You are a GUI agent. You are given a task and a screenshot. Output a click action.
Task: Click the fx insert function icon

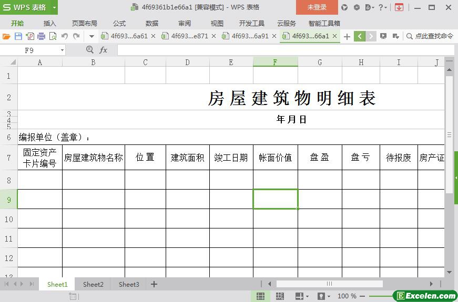pyautogui.click(x=104, y=50)
